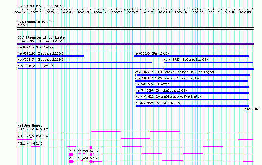The height and width of the screenshot is (165, 262).
Task: Select the small brown nsv832026 variant line
Action: coord(249,112)
